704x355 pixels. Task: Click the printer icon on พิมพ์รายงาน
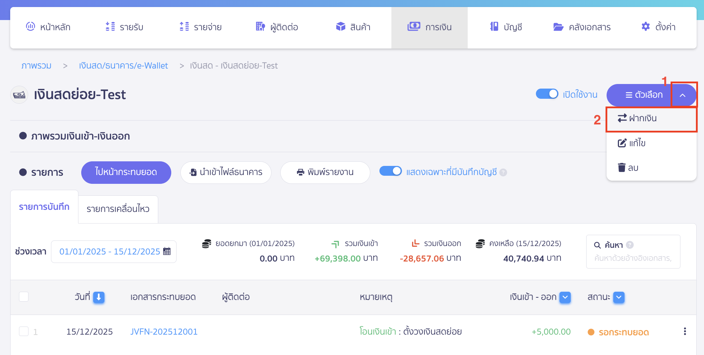pos(300,172)
